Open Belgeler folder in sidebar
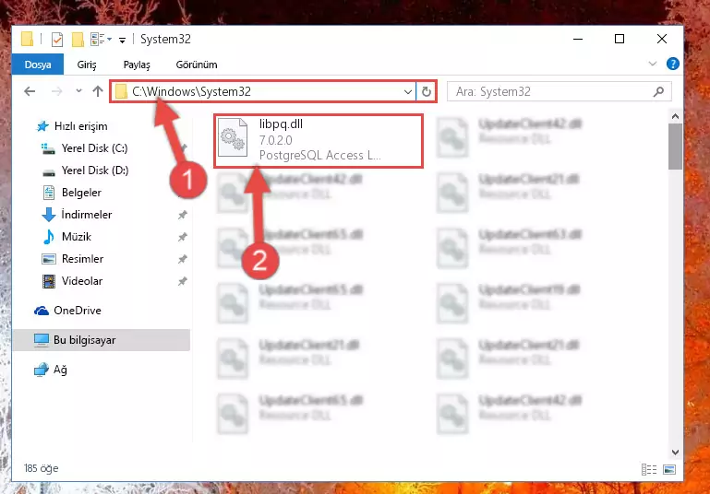The image size is (710, 494). (x=81, y=193)
